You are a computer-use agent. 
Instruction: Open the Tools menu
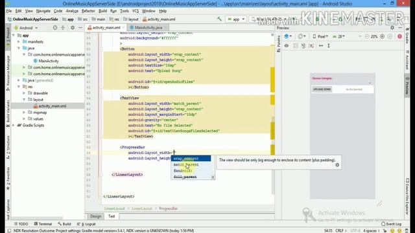click(x=124, y=11)
